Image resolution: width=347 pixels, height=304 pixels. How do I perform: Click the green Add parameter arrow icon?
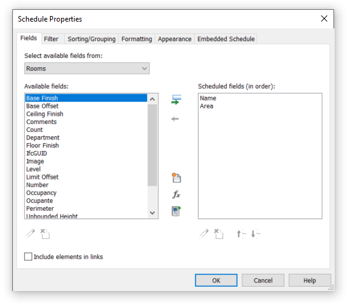[x=176, y=100]
